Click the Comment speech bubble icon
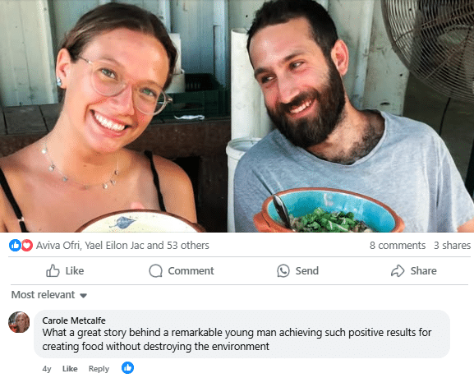The height and width of the screenshot is (378, 474). [156, 270]
